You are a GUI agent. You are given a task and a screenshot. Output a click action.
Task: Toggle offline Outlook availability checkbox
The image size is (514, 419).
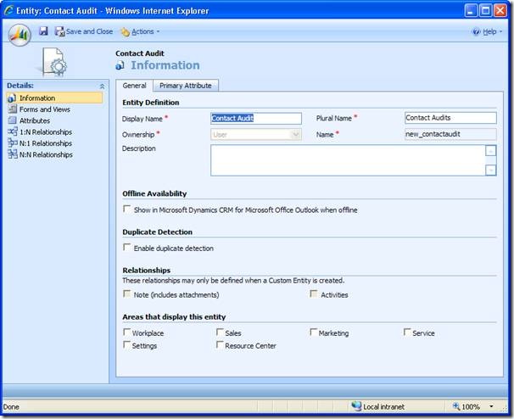tap(127, 209)
